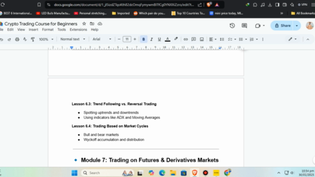Viewport: 315px width, 177px height.
Task: Toggle Underline formatting
Action: tap(159, 39)
